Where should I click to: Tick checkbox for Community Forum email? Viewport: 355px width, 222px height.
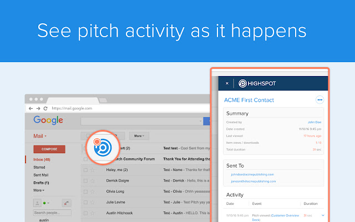(85, 159)
